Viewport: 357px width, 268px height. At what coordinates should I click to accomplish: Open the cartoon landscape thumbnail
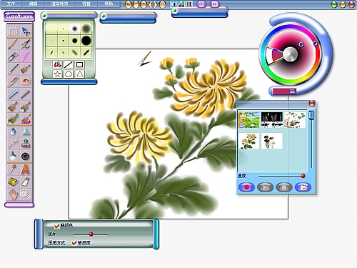tap(249, 120)
